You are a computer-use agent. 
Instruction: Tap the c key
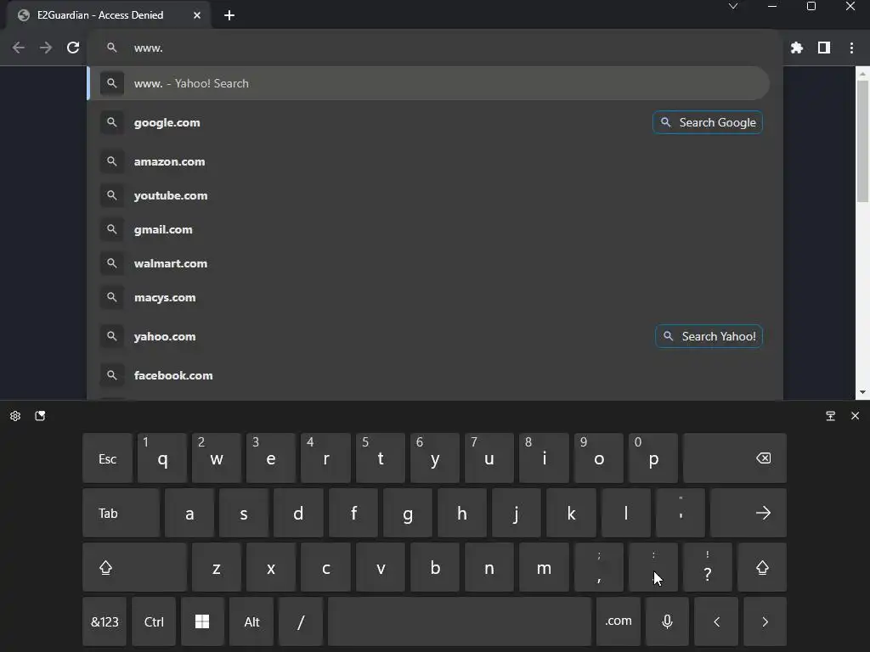coord(325,567)
